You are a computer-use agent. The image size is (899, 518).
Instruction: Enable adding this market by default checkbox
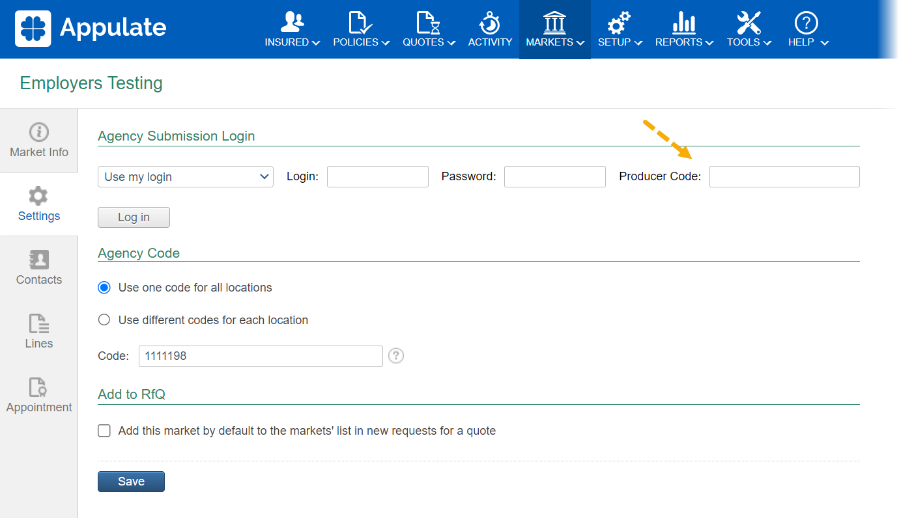pos(104,431)
